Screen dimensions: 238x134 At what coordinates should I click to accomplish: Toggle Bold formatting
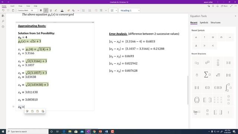[41, 10]
